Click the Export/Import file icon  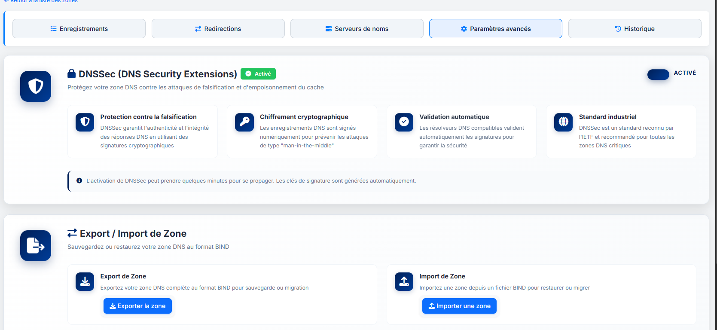[x=36, y=246]
